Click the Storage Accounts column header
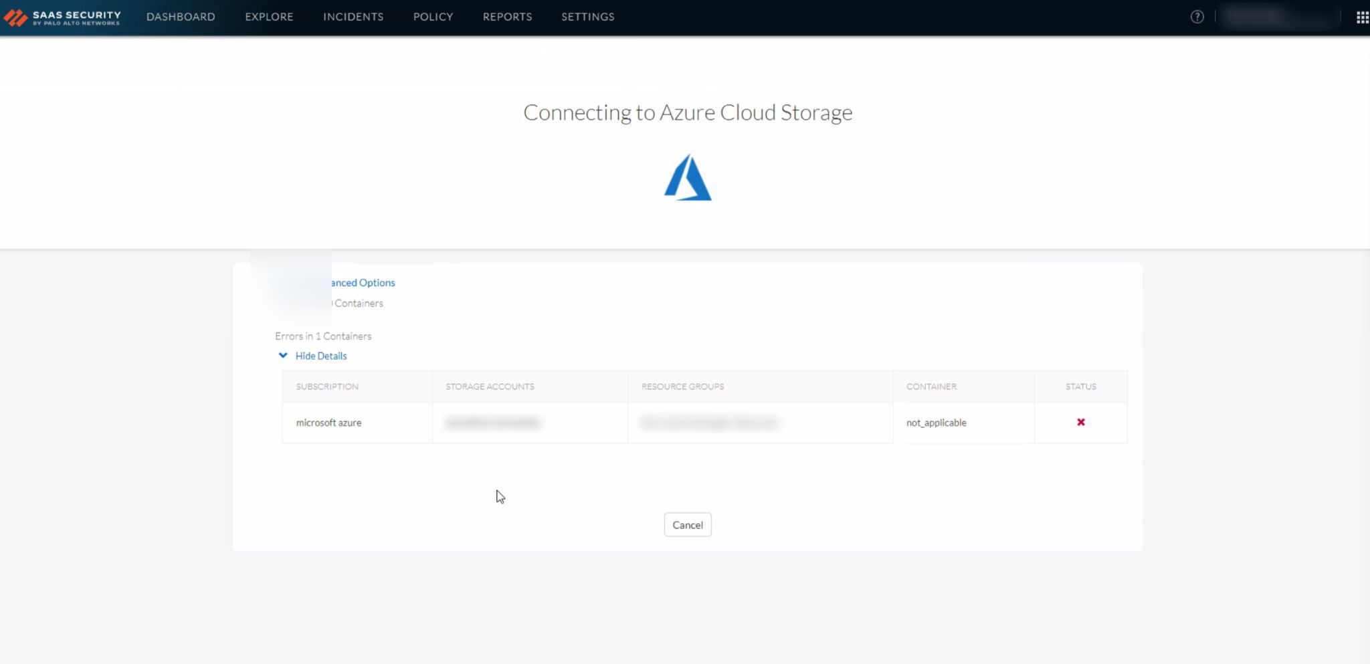Screen dimensions: 1370x664 (x=490, y=386)
